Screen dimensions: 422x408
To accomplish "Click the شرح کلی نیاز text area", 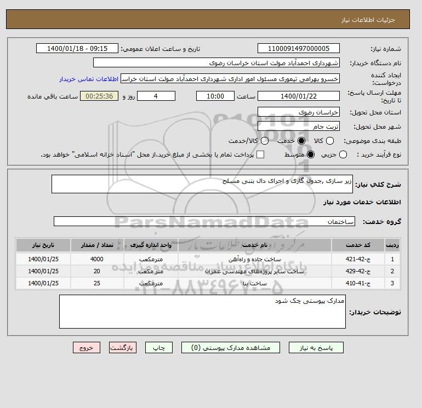I will coord(202,184).
